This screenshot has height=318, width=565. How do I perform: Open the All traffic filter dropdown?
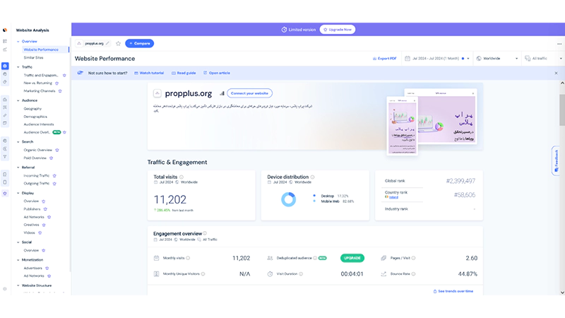[543, 59]
